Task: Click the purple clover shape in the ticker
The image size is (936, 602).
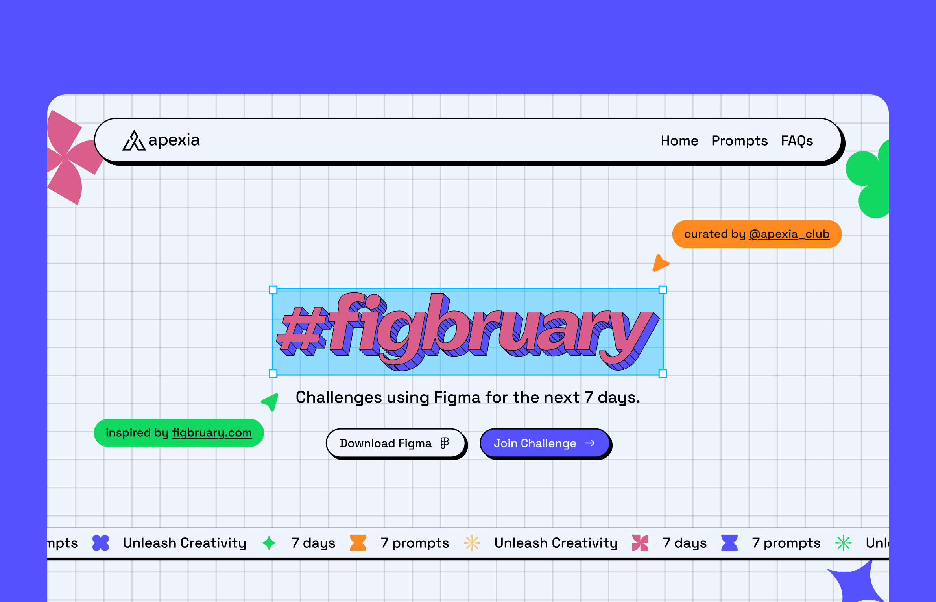Action: pyautogui.click(x=101, y=543)
